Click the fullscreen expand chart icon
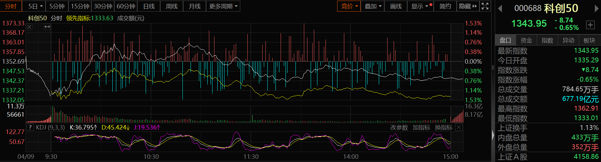The height and width of the screenshot is (162, 601). point(485,6)
